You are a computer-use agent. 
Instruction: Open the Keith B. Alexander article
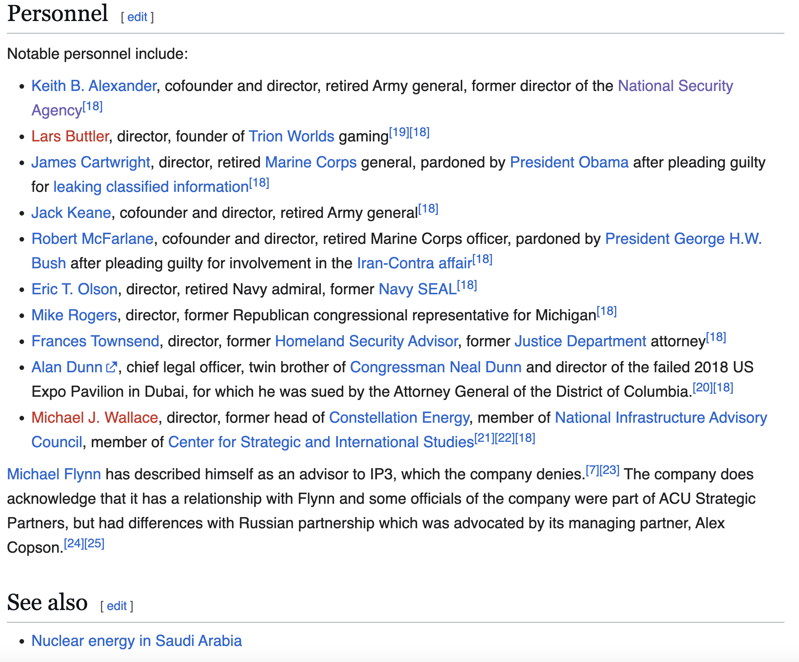[x=94, y=86]
